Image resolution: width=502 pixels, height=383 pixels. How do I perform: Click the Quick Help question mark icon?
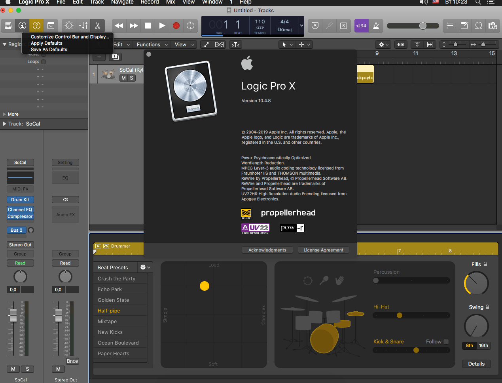36,25
